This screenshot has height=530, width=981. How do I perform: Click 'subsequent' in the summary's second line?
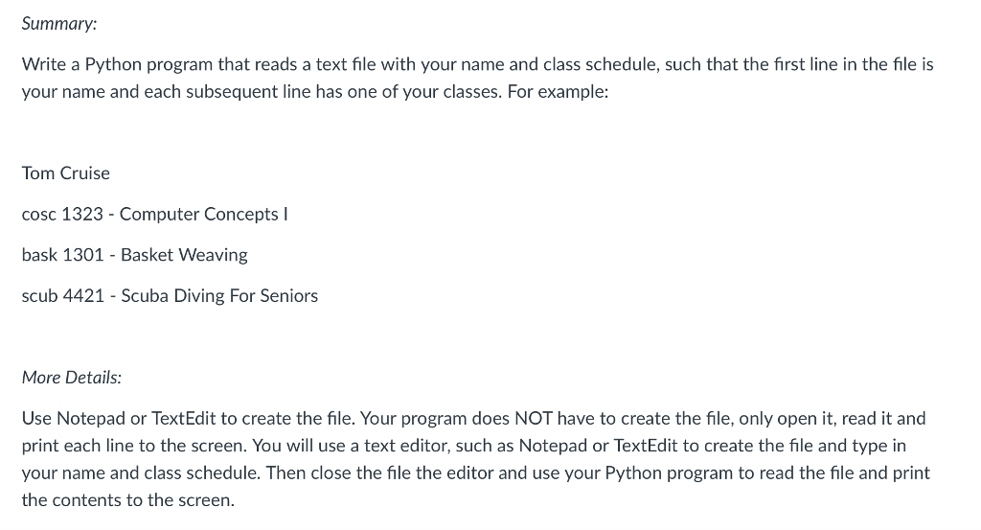click(232, 92)
